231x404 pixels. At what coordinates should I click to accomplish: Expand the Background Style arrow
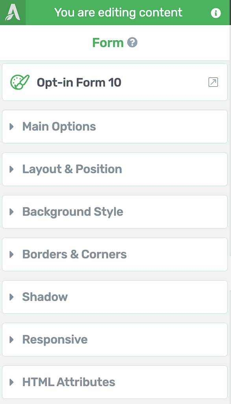click(11, 212)
